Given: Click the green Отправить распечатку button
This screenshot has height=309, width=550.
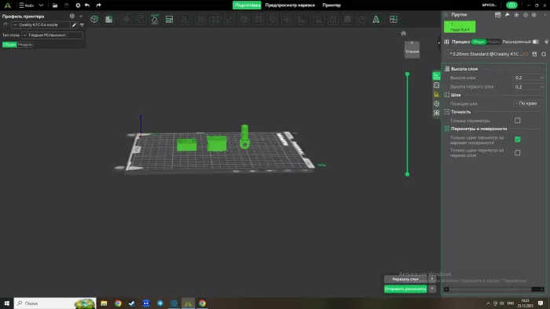Looking at the screenshot, I should 405,289.
